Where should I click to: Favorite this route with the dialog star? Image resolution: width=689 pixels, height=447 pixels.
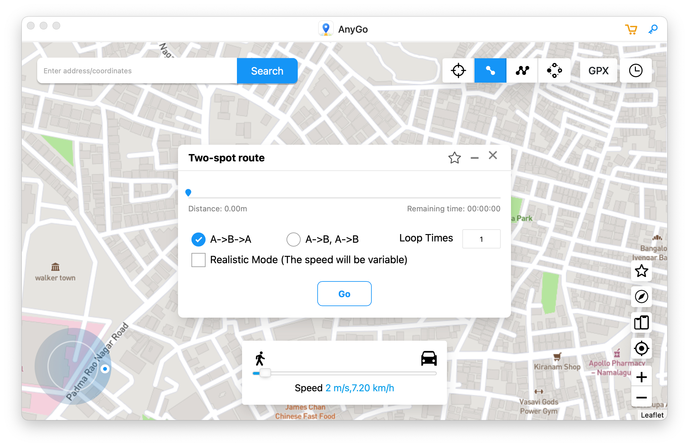pos(454,157)
